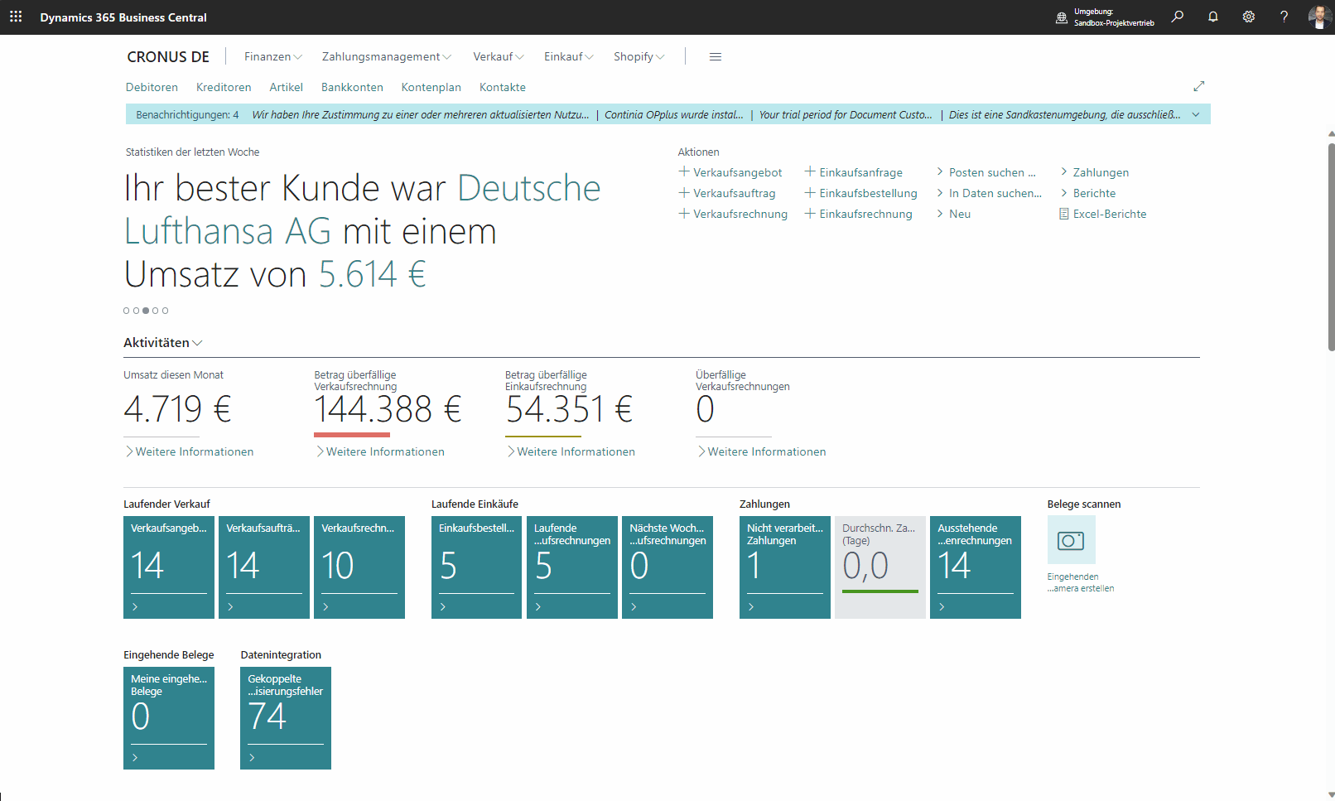The image size is (1335, 801).
Task: Click the search magnifier icon
Action: pyautogui.click(x=1177, y=17)
